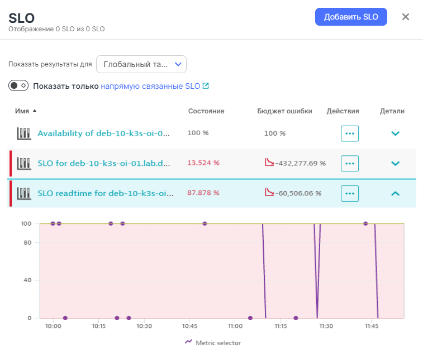Click the SLO for deb-10-k3s row icon
The image size is (423, 353).
pos(23,164)
